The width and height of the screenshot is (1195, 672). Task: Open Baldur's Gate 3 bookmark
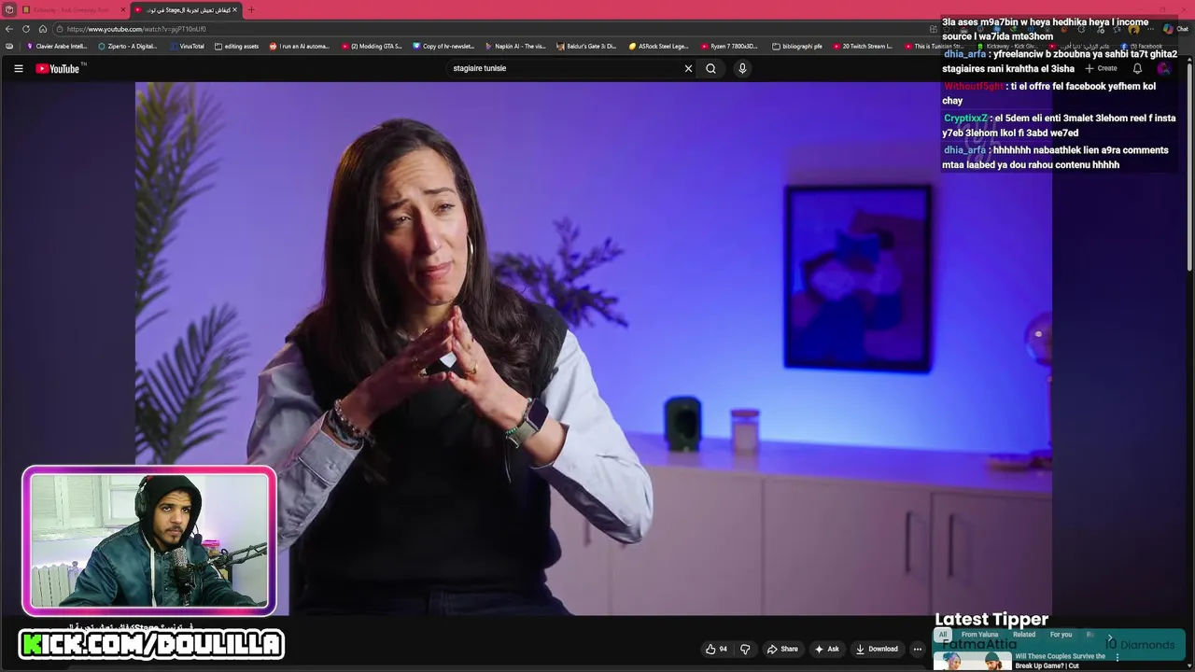586,46
